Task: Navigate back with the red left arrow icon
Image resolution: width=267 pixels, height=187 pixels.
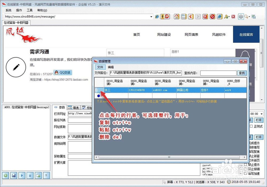Action: (x=191, y=17)
